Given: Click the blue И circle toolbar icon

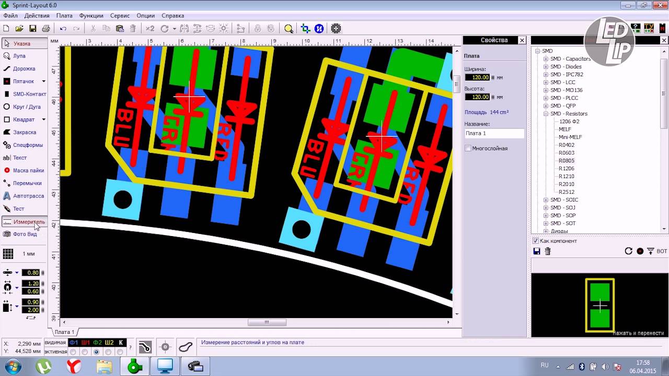Looking at the screenshot, I should click(x=319, y=29).
